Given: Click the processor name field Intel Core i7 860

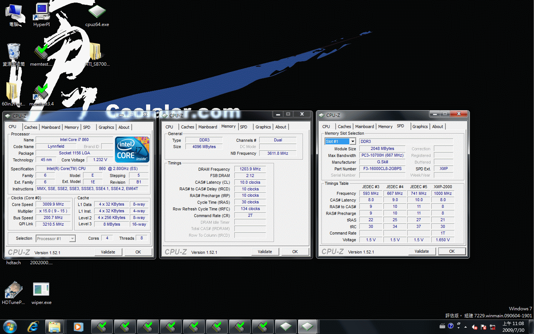Looking at the screenshot, I should [74, 140].
